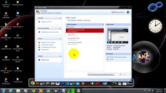Open the Windows Start menu orb
Screen dimensions: 166x93
3,91
